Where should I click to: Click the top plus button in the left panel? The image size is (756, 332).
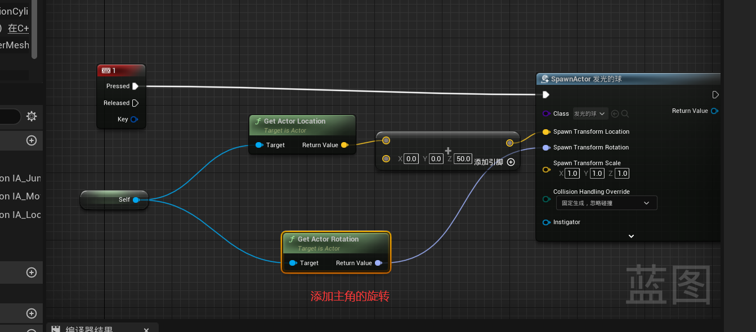pos(32,140)
